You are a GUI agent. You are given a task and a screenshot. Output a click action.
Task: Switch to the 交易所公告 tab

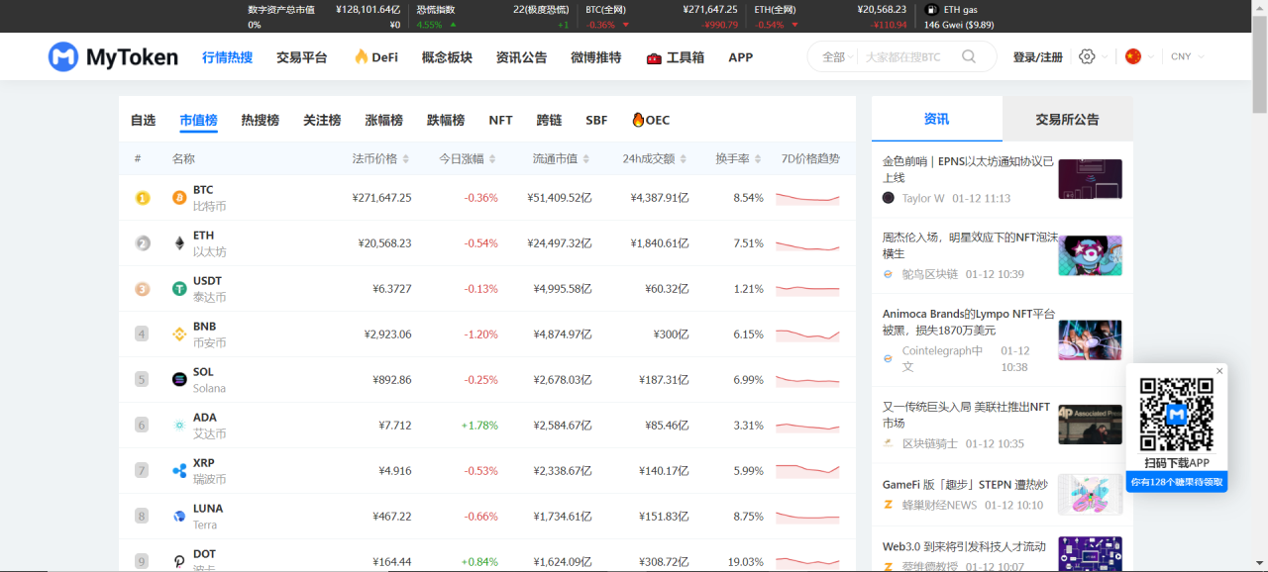point(1067,119)
